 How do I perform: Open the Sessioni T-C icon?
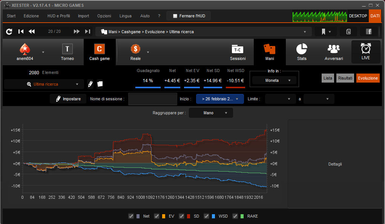click(x=238, y=49)
